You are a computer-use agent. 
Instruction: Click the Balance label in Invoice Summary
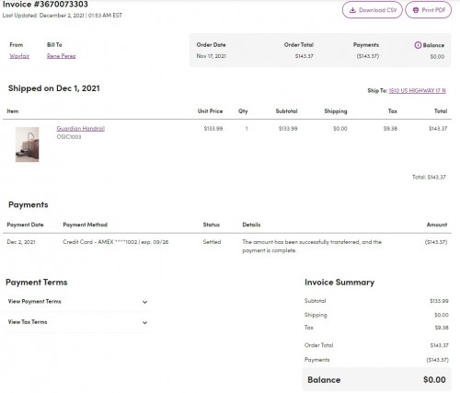pyautogui.click(x=324, y=380)
